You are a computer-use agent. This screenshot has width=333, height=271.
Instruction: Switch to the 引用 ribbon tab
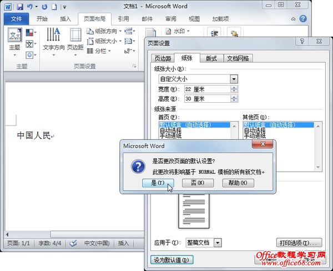(124, 19)
